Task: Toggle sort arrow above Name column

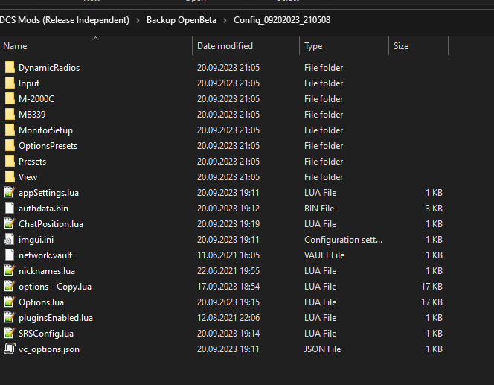Action: click(95, 38)
